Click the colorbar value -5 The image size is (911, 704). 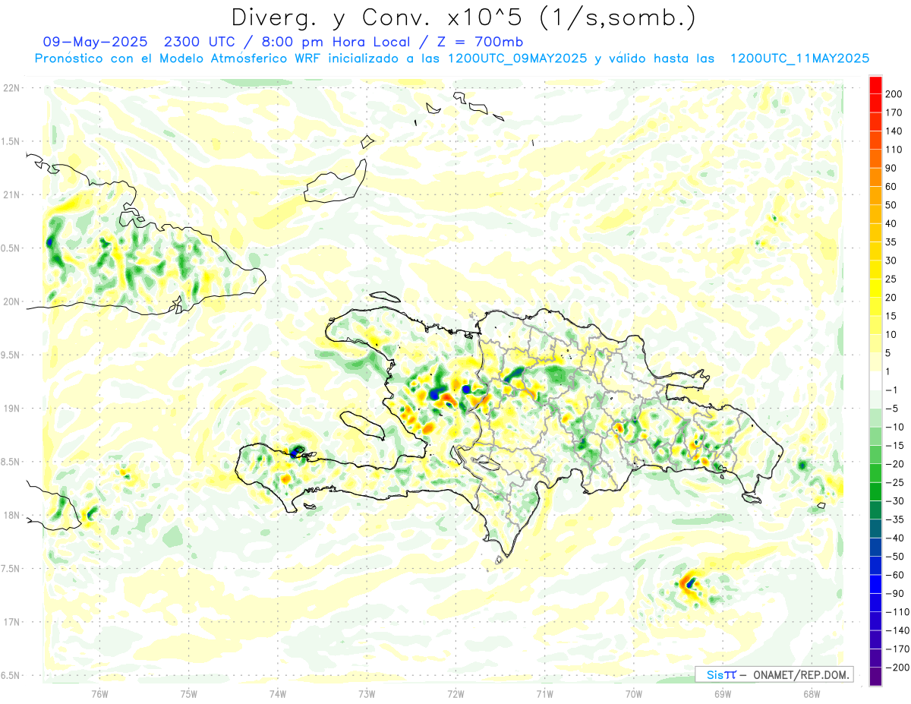point(892,409)
